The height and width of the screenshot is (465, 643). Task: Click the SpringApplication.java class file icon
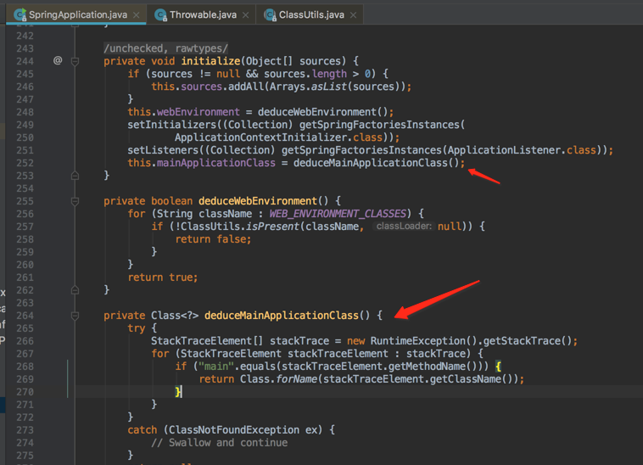pos(20,14)
